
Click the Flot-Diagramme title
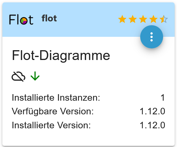pyautogui.click(x=61, y=56)
